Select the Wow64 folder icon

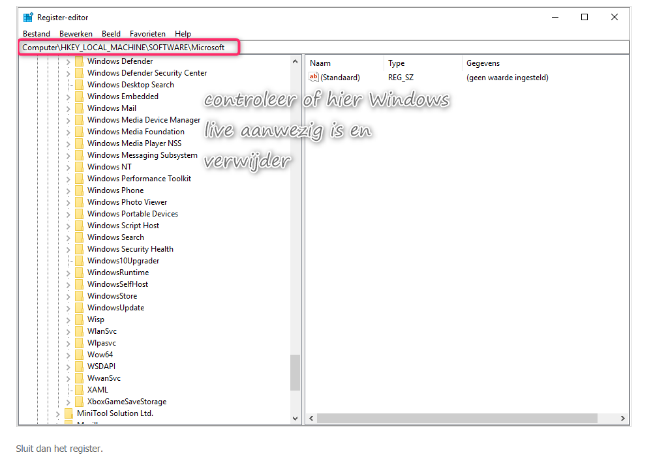pyautogui.click(x=79, y=355)
